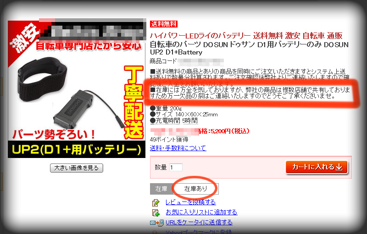Click the battery product thumbnail image
Viewport: 367px width, 234px height.
tap(77, 89)
